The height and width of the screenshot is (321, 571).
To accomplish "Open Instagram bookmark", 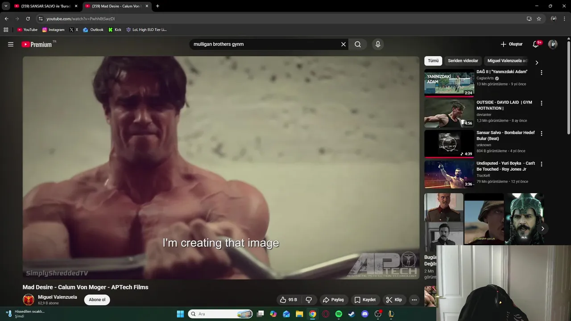I will point(54,30).
